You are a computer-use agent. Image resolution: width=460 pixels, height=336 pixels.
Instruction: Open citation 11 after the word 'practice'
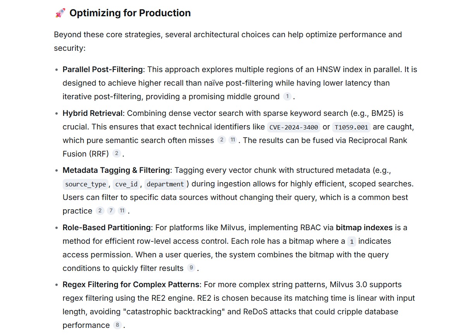point(122,210)
